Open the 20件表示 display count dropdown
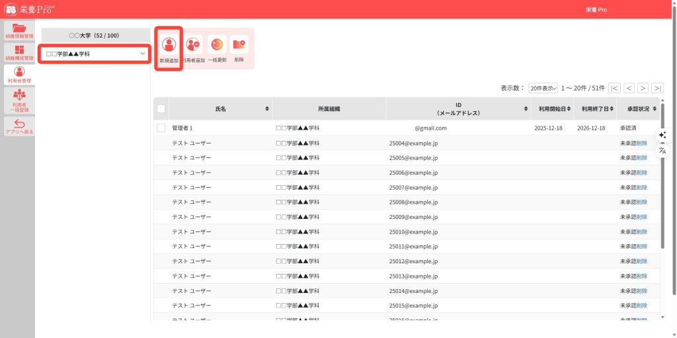Screen dimensions: 677x338 [543, 88]
